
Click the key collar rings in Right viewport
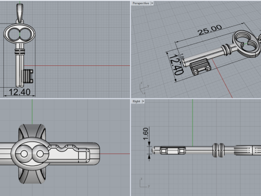pyautogui.click(x=219, y=150)
